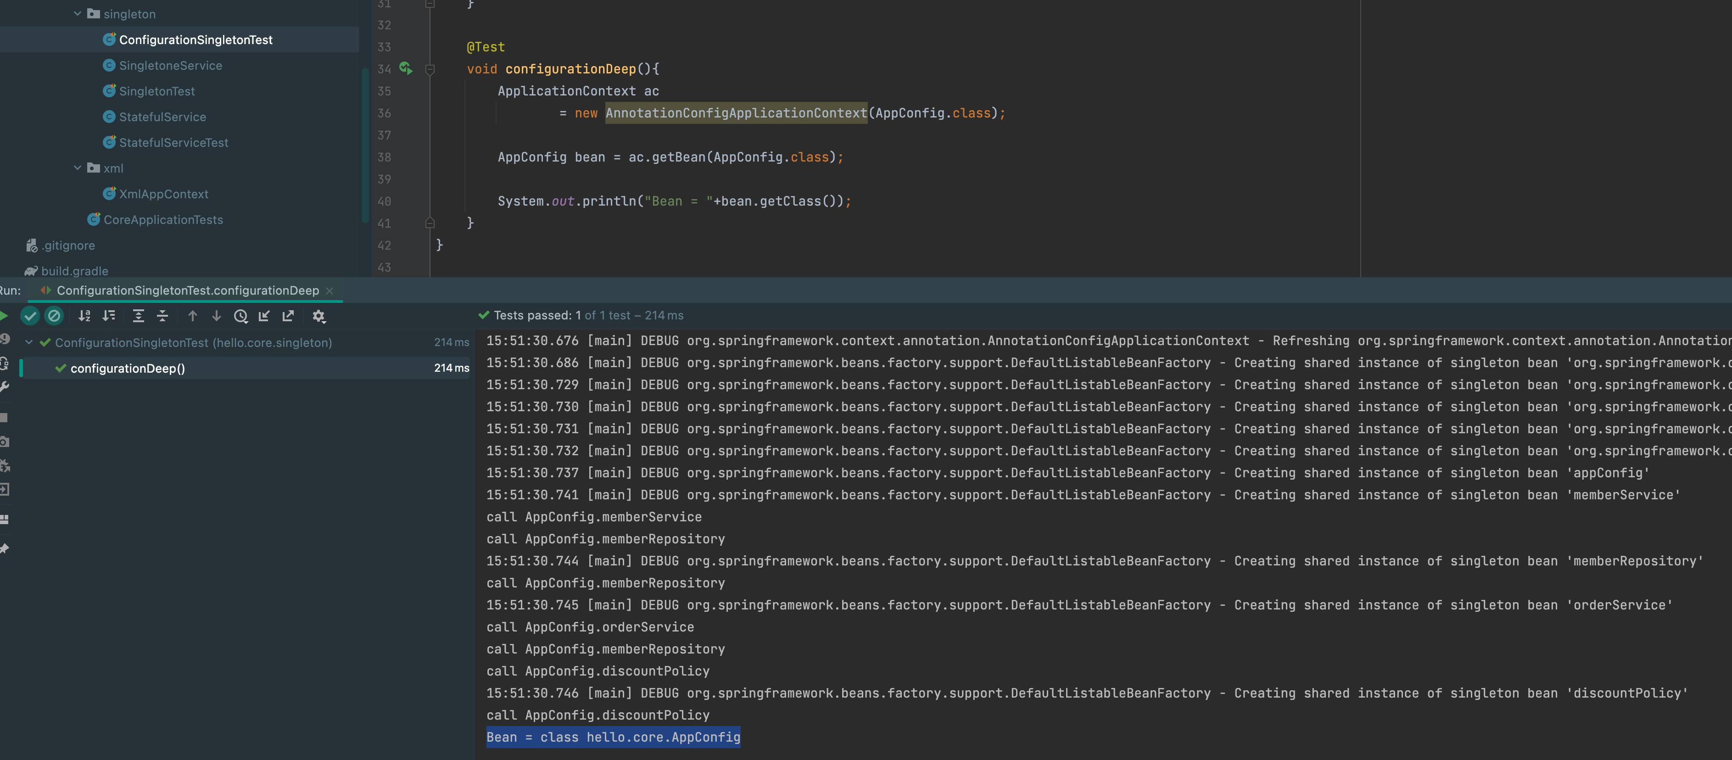Image resolution: width=1732 pixels, height=760 pixels.
Task: Go to previous failed test arrow
Action: 192,315
